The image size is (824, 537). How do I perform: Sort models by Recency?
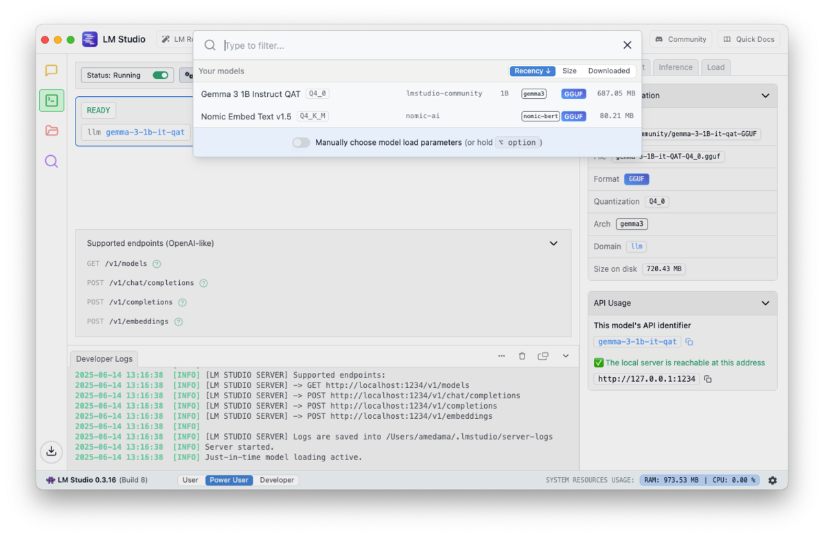(x=532, y=71)
